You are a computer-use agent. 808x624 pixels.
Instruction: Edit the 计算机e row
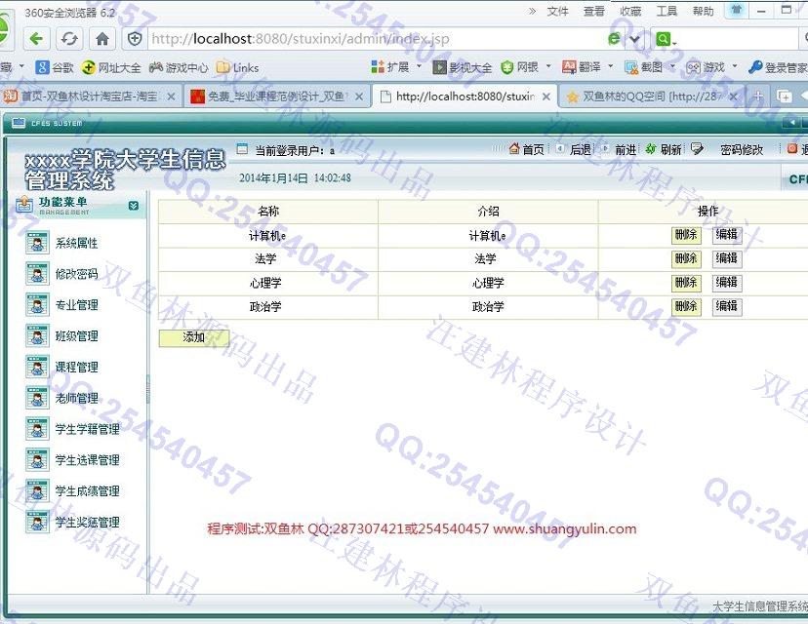pos(727,235)
